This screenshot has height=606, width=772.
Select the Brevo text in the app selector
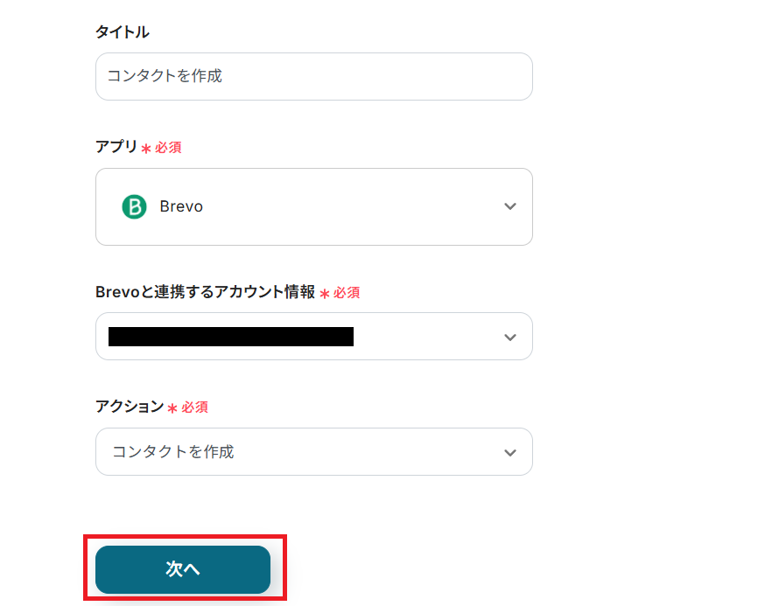click(181, 206)
